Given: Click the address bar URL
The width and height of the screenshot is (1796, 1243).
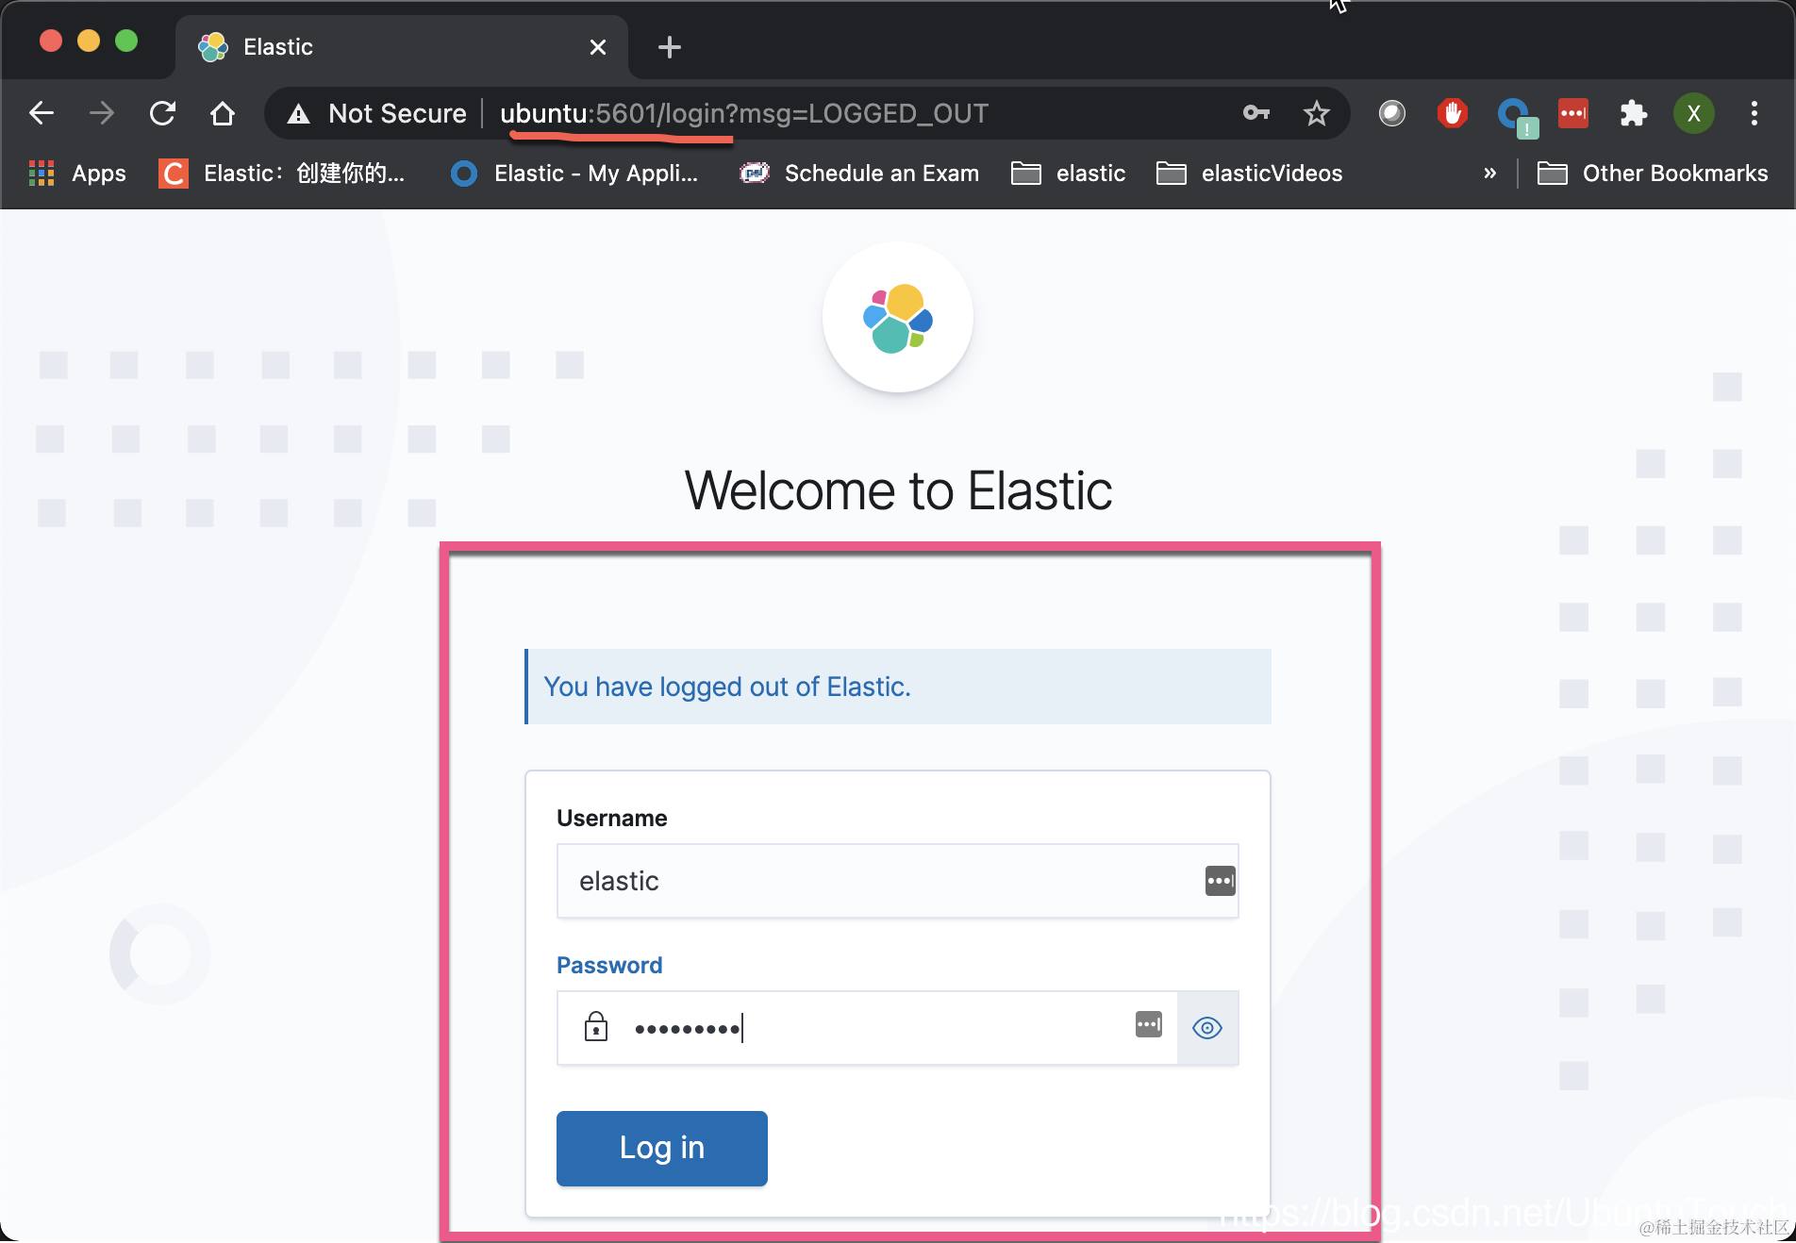Looking at the screenshot, I should (744, 114).
